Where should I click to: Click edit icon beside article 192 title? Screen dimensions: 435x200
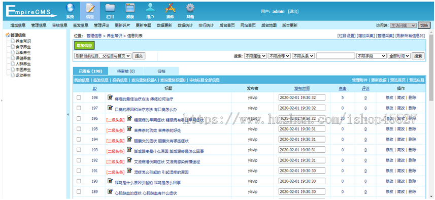click(129, 160)
